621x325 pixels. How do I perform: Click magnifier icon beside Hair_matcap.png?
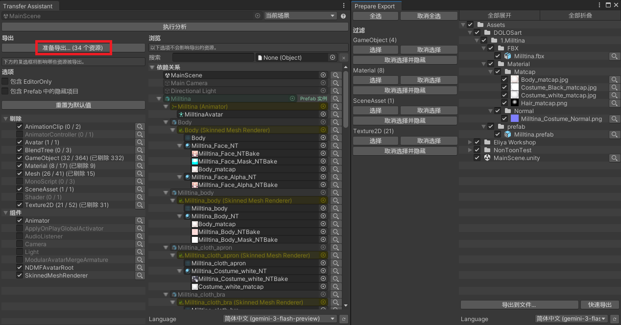click(614, 103)
